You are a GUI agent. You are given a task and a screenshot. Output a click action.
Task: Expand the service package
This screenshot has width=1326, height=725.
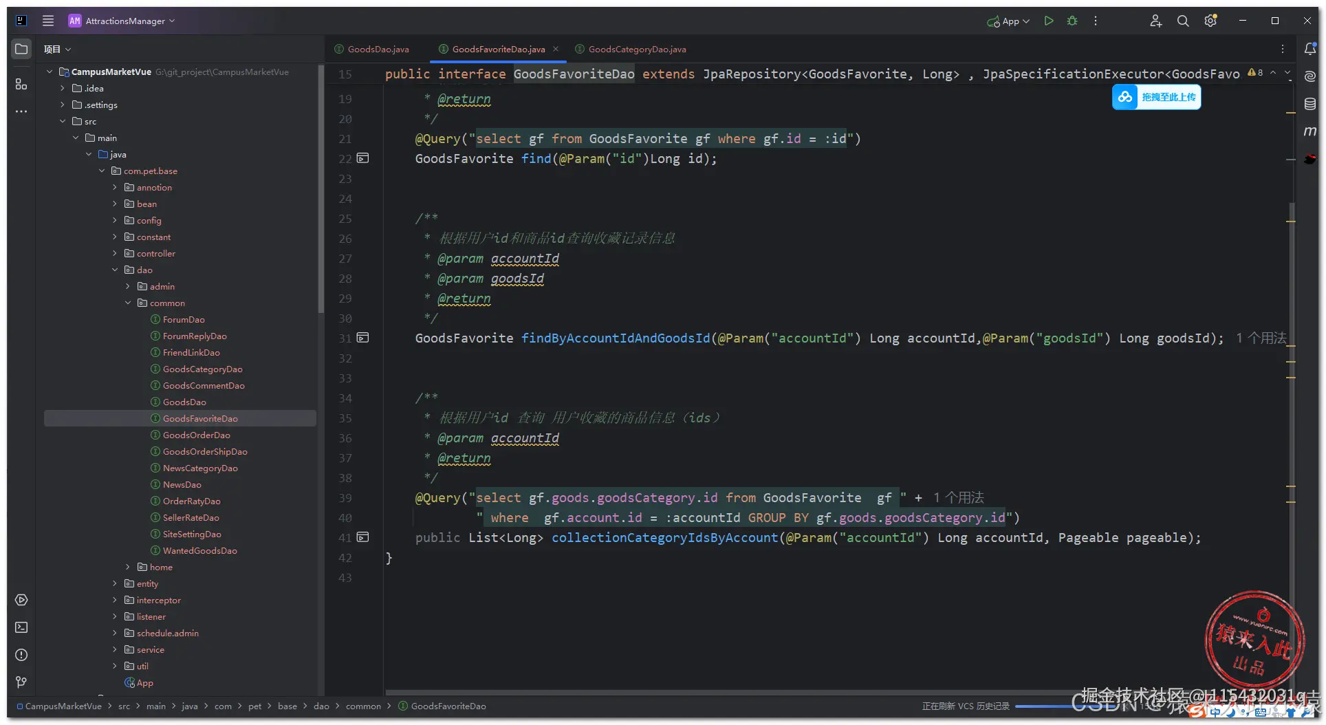(x=115, y=649)
